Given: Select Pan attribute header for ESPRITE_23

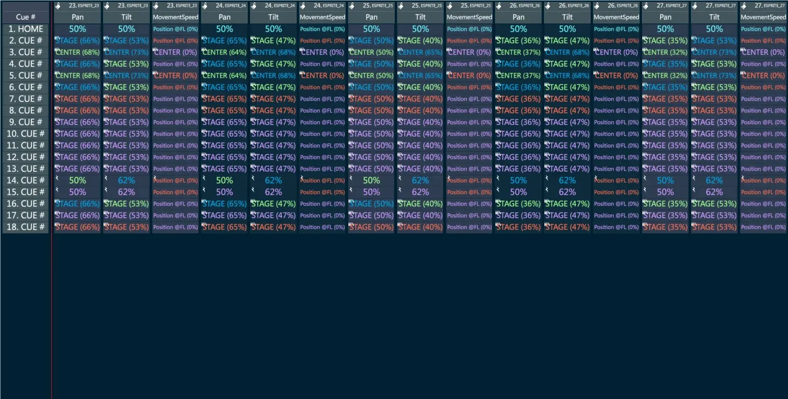Looking at the screenshot, I should coord(77,17).
